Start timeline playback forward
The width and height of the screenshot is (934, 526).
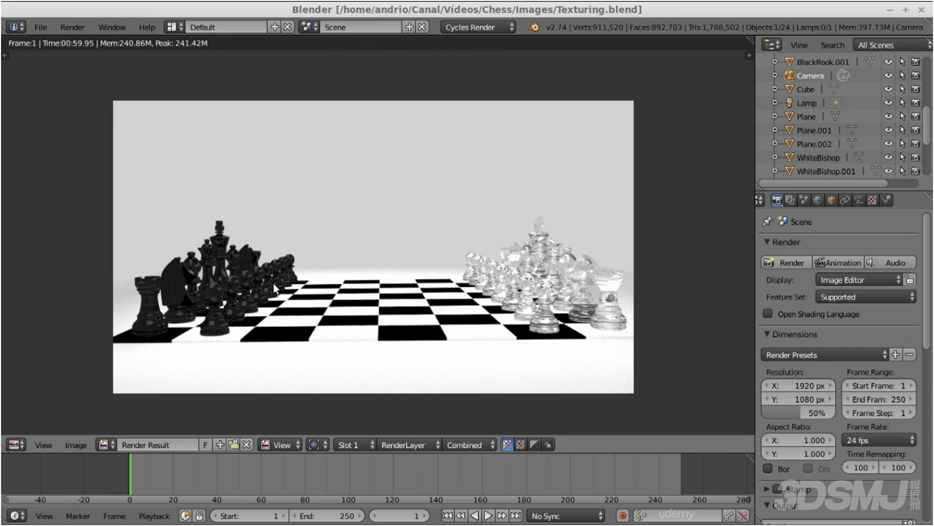[488, 516]
